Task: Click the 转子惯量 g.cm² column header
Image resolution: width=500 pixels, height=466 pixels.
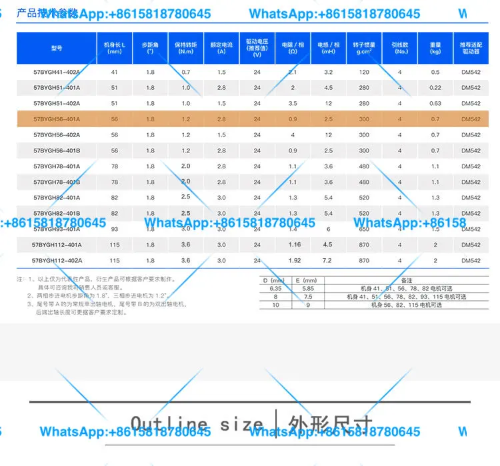Action: tap(364, 48)
